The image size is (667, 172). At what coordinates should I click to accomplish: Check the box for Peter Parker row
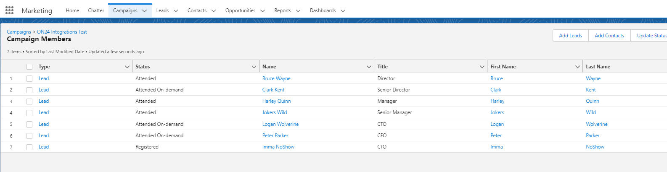[29, 136]
